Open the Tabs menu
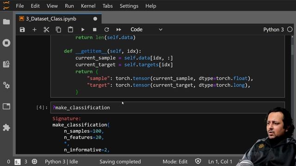 click(107, 6)
